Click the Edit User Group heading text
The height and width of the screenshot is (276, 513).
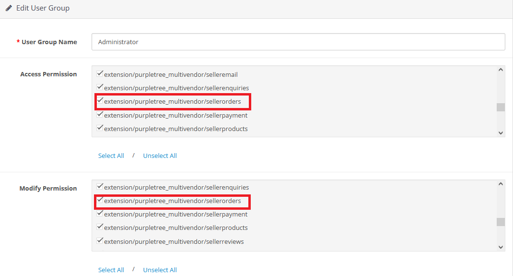[43, 8]
